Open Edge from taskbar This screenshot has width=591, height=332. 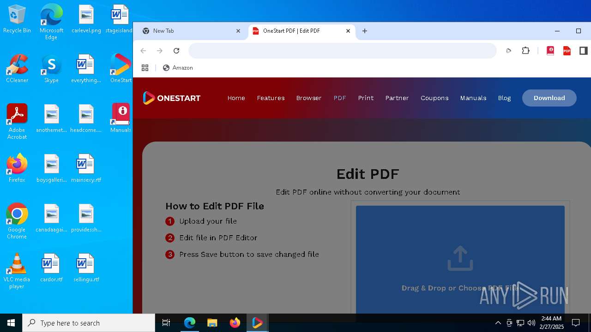pos(190,323)
